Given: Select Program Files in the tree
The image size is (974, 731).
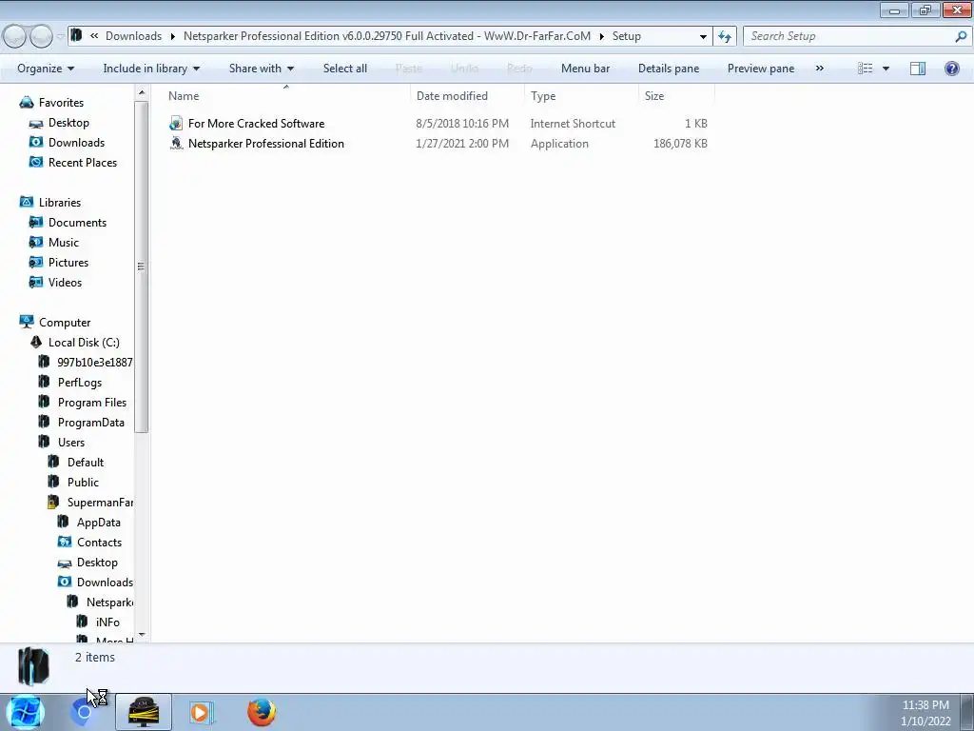Looking at the screenshot, I should coord(92,403).
